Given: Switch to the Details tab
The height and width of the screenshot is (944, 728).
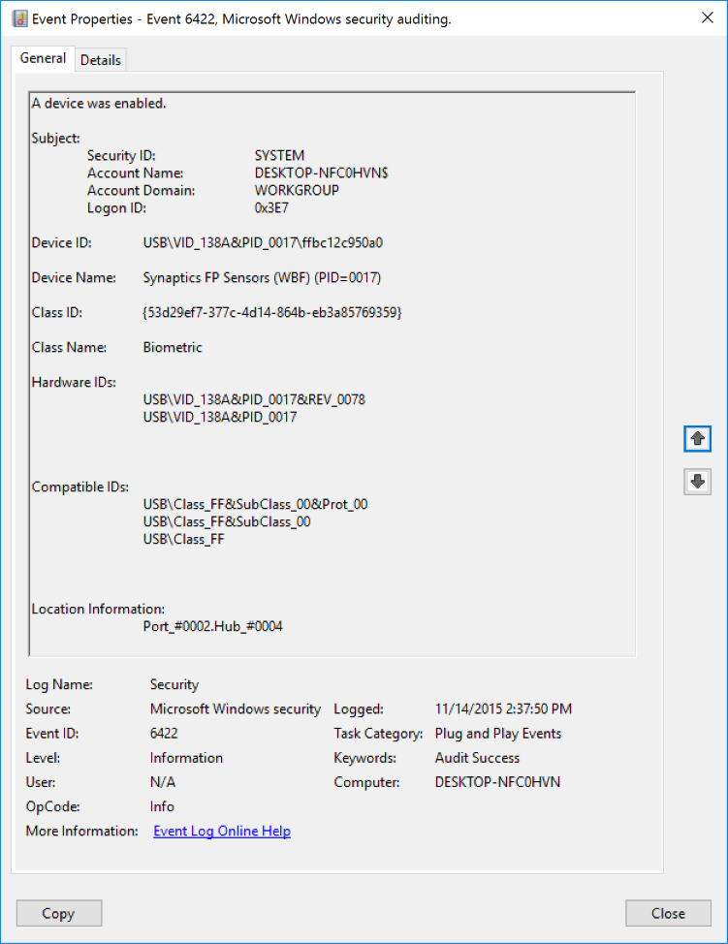Looking at the screenshot, I should pos(101,60).
